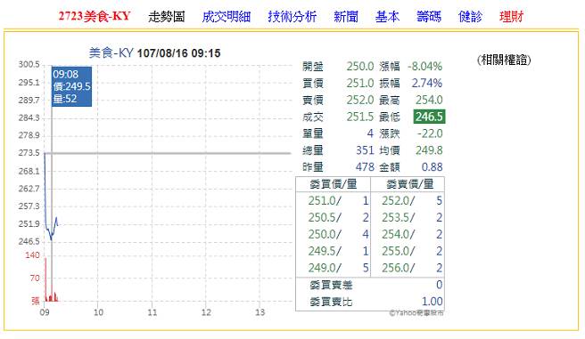Open the 成交明細 tab

coord(227,16)
